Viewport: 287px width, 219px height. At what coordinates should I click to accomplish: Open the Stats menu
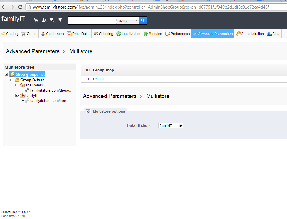[x=274, y=34]
